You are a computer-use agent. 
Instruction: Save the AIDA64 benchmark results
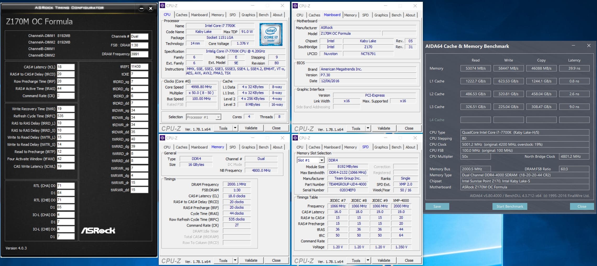click(437, 206)
